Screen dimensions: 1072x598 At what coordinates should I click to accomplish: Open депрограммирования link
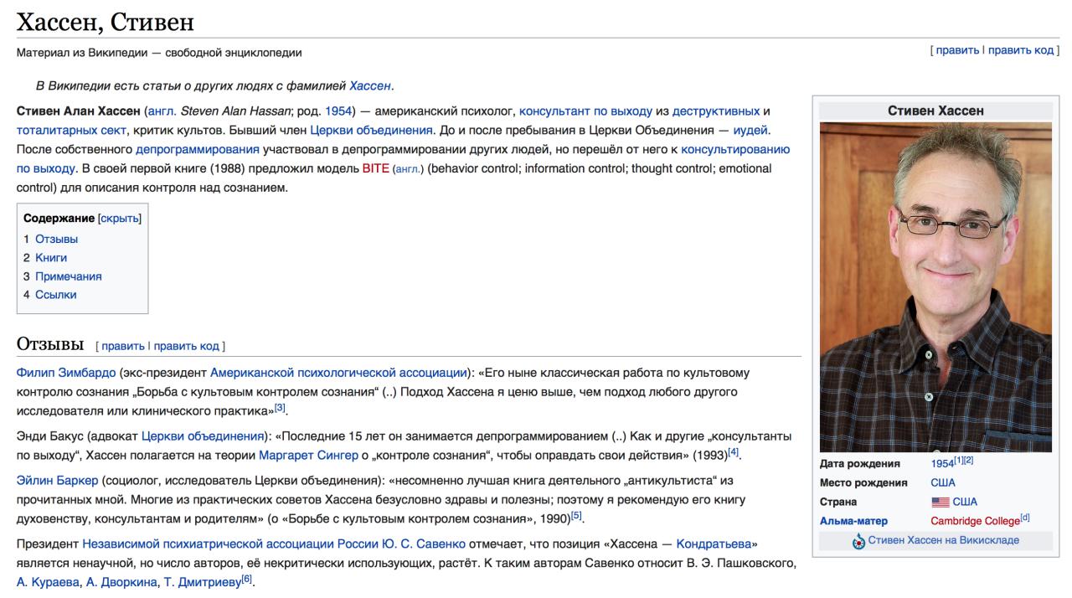pyautogui.click(x=198, y=149)
